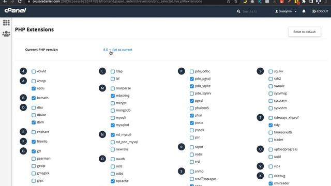Open the PHP version 8.0 dropdown
Image resolution: width=331 pixels, height=186 pixels.
(x=107, y=50)
